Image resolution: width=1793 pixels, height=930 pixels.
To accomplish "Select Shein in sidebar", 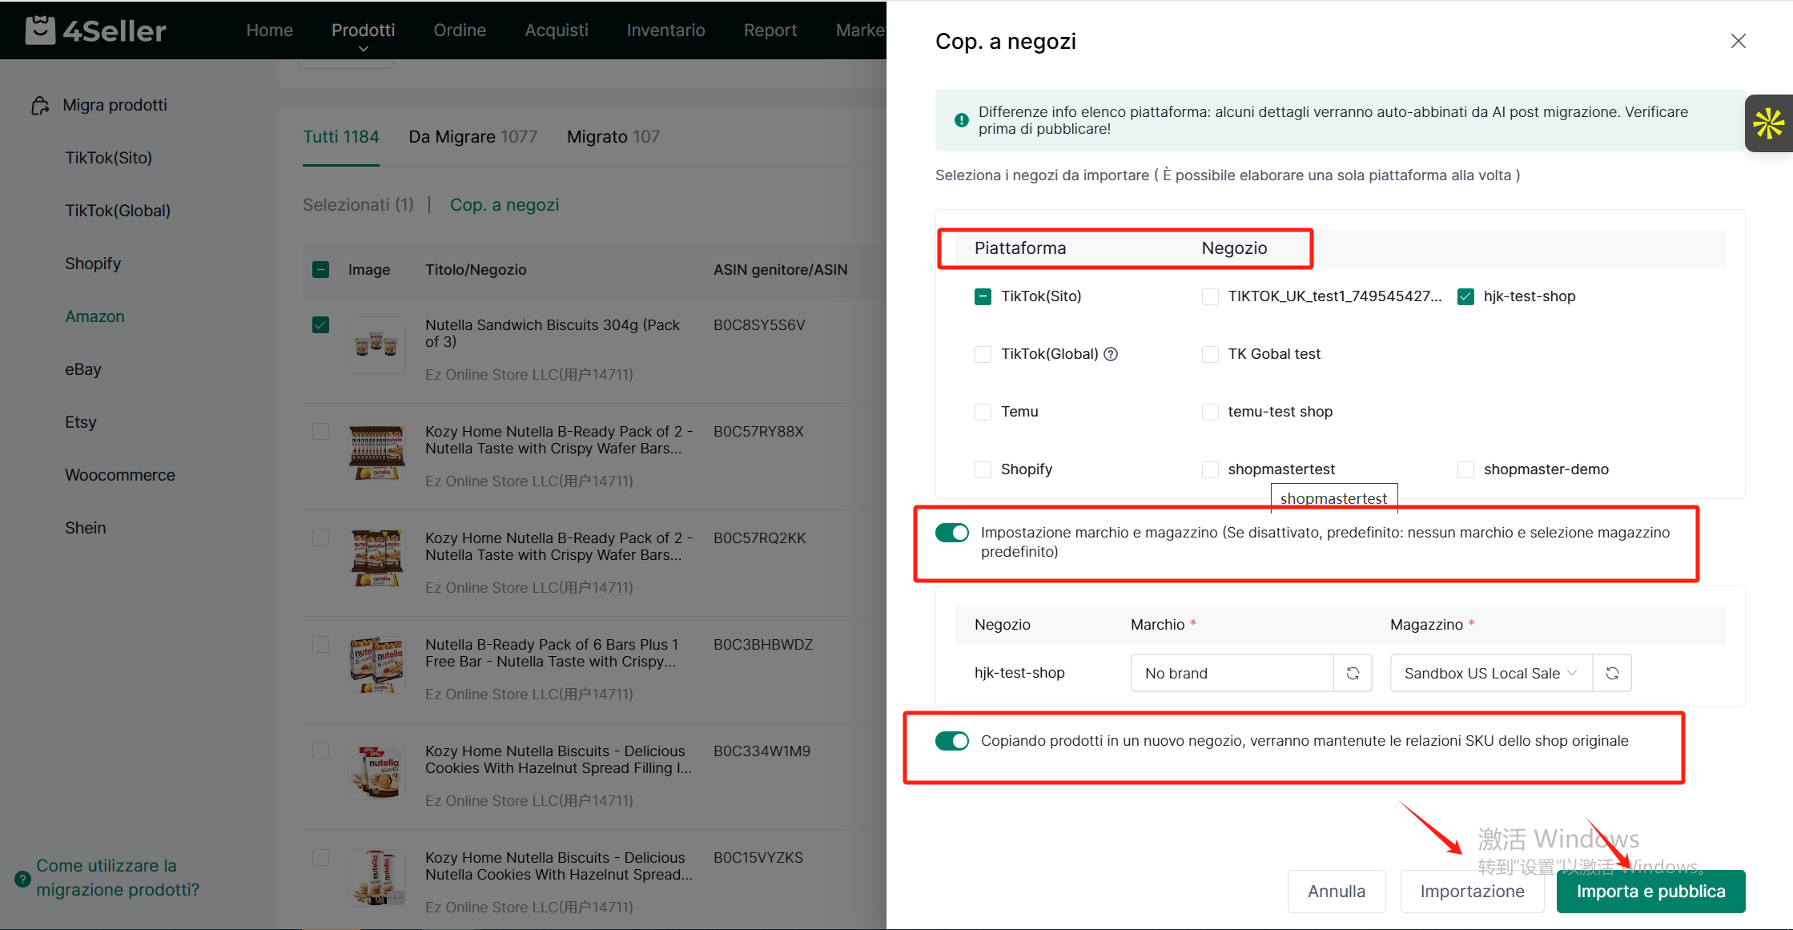I will click(86, 528).
